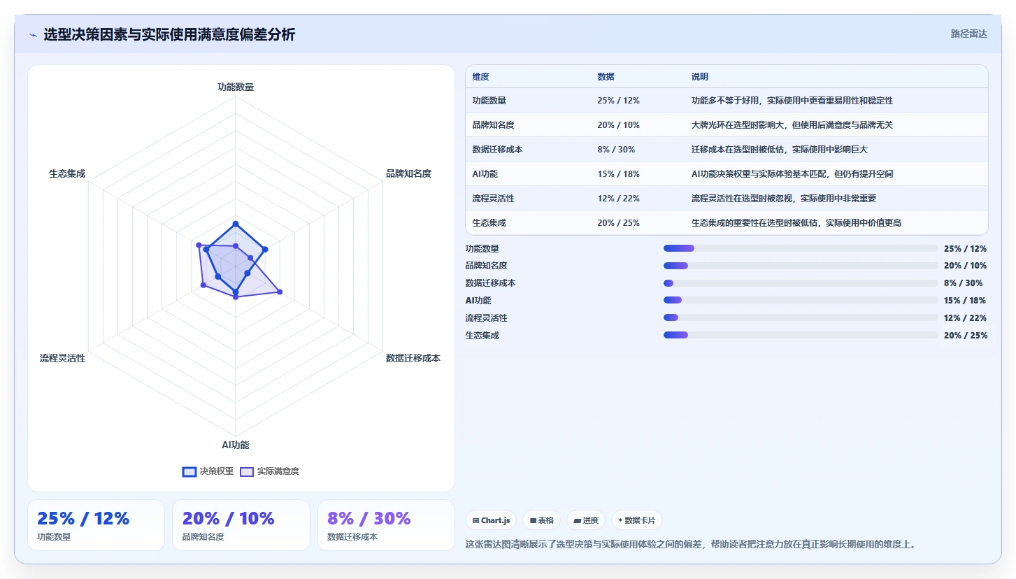The width and height of the screenshot is (1016, 579).
Task: Select the 进度 tag
Action: (x=585, y=520)
